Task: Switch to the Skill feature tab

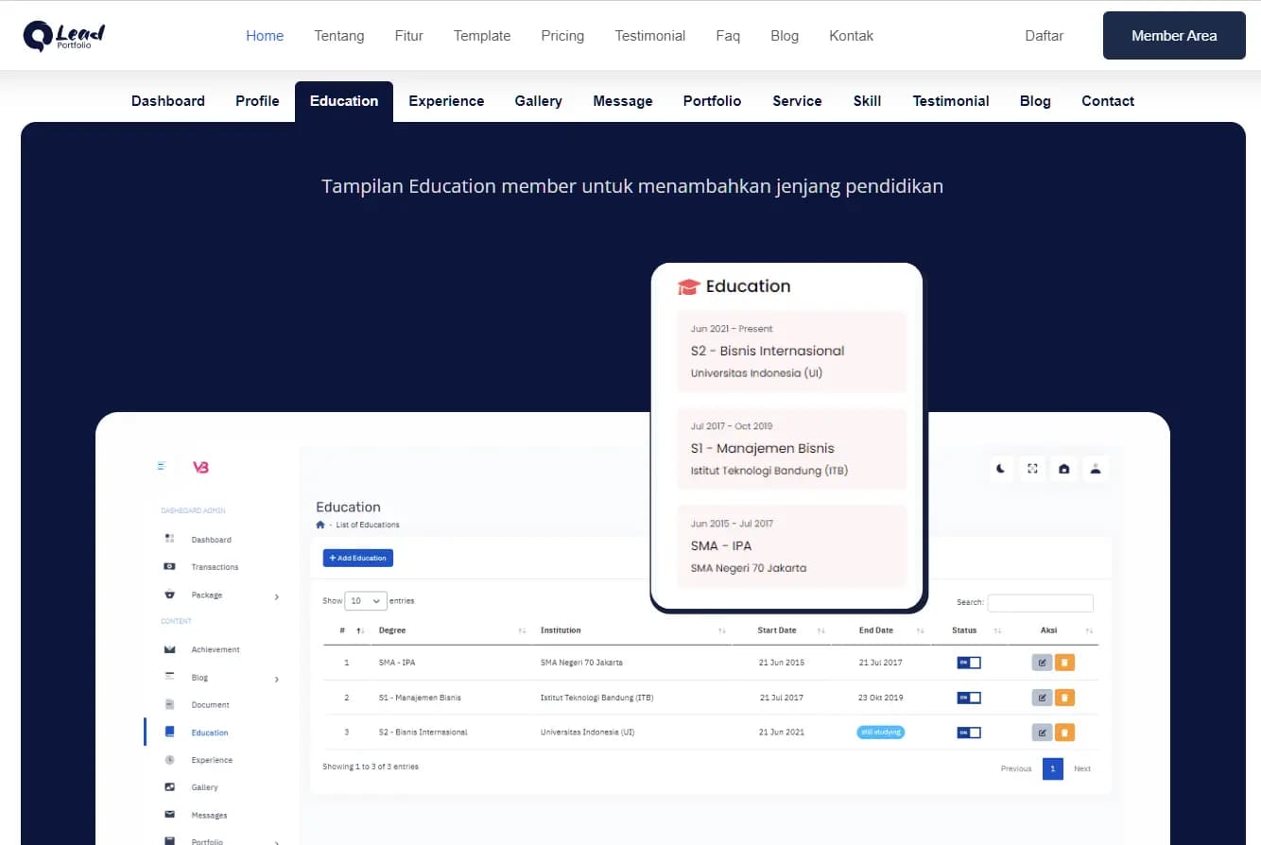Action: coord(867,101)
